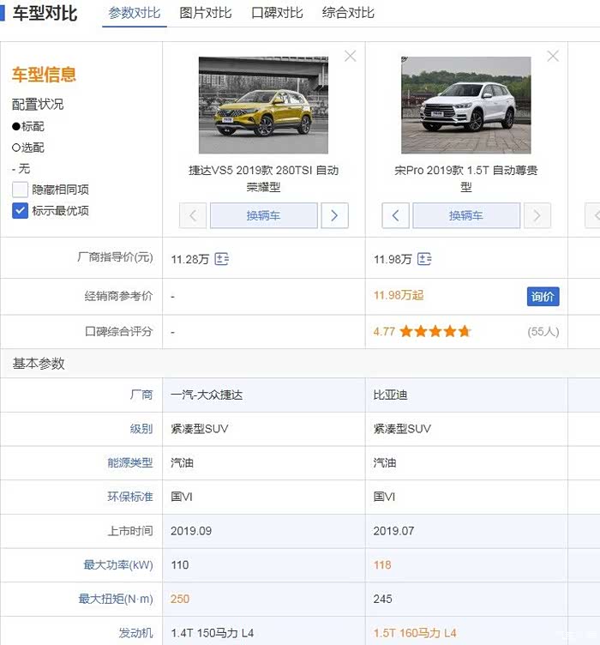Open the white 宋Pro car photo

tap(465, 105)
